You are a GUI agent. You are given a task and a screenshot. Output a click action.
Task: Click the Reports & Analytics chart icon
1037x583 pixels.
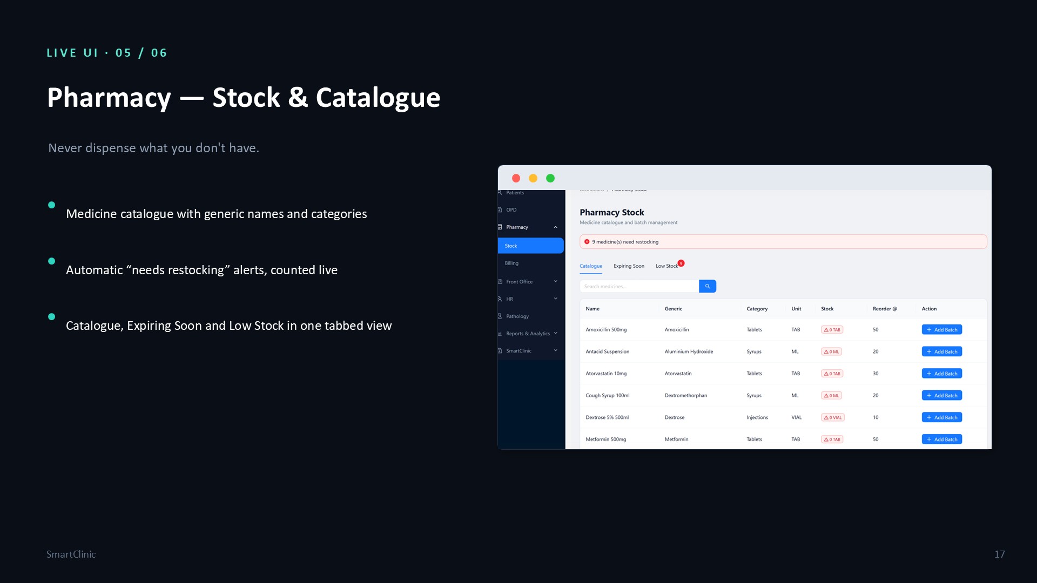(x=500, y=334)
